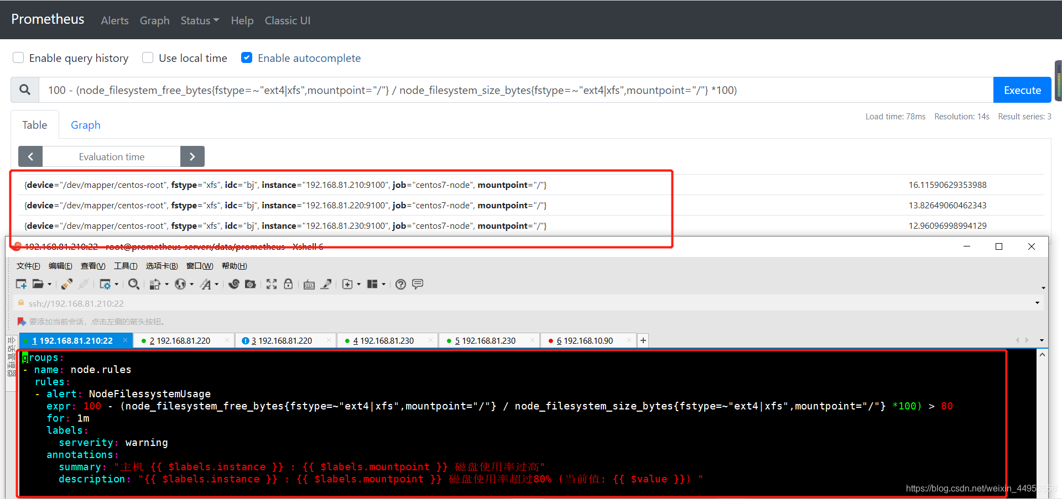
Task: Click the Prometheus brand logo text
Action: (x=48, y=19)
